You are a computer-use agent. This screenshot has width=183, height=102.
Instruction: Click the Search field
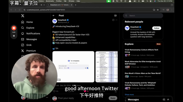(x=143, y=16)
